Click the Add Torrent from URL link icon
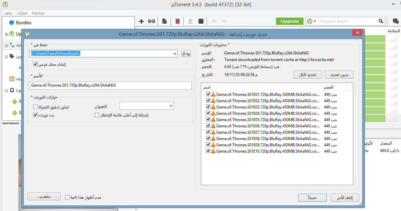The image size is (401, 211). (x=152, y=21)
